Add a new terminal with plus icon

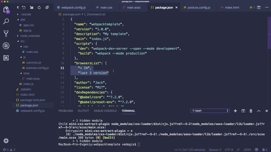tap(235, 111)
